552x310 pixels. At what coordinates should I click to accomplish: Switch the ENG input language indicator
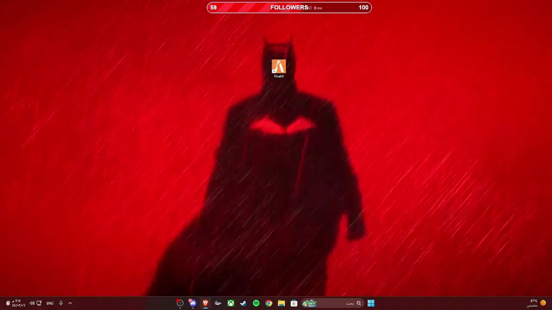click(x=50, y=303)
